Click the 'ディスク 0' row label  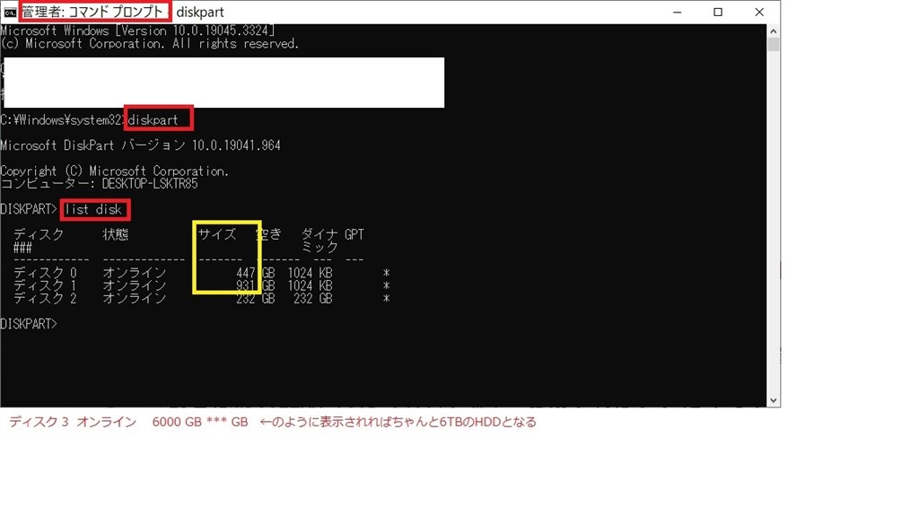45,273
